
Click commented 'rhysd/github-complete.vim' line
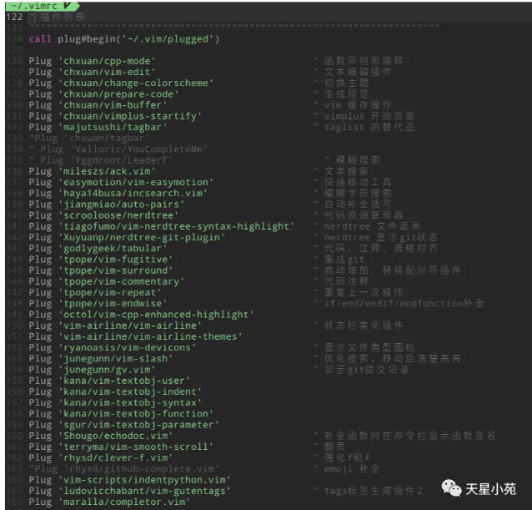(x=124, y=469)
